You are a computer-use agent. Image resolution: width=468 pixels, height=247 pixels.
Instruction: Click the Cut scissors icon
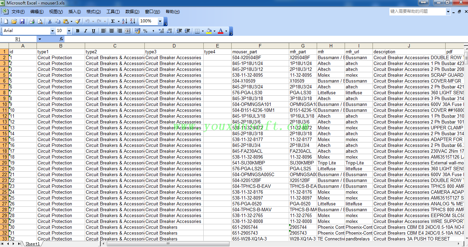pos(50,21)
